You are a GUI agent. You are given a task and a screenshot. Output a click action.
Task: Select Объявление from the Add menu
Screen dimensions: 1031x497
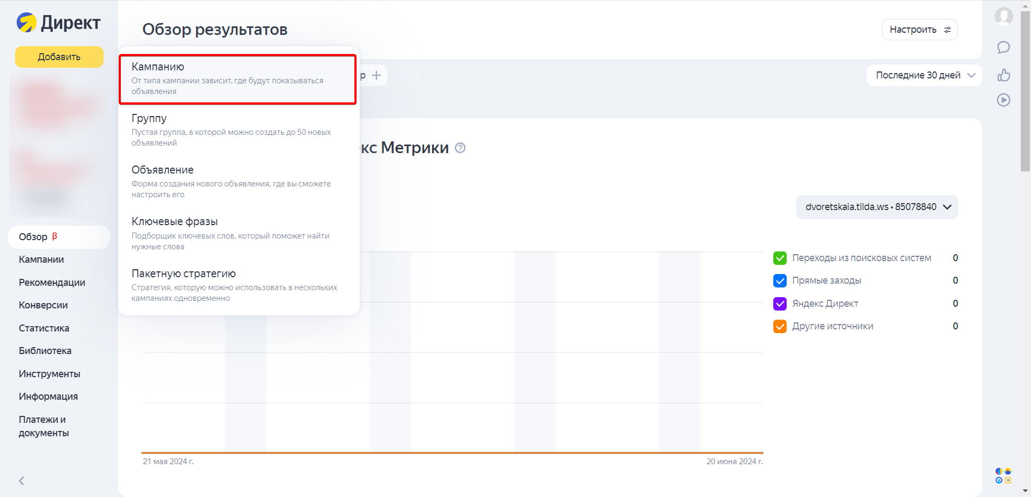coord(238,182)
